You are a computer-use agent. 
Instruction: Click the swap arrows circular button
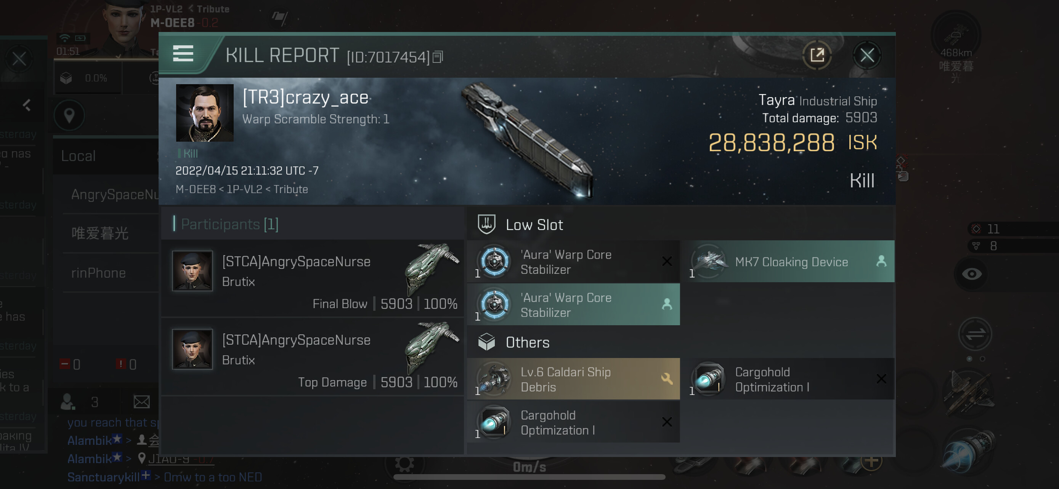point(975,334)
